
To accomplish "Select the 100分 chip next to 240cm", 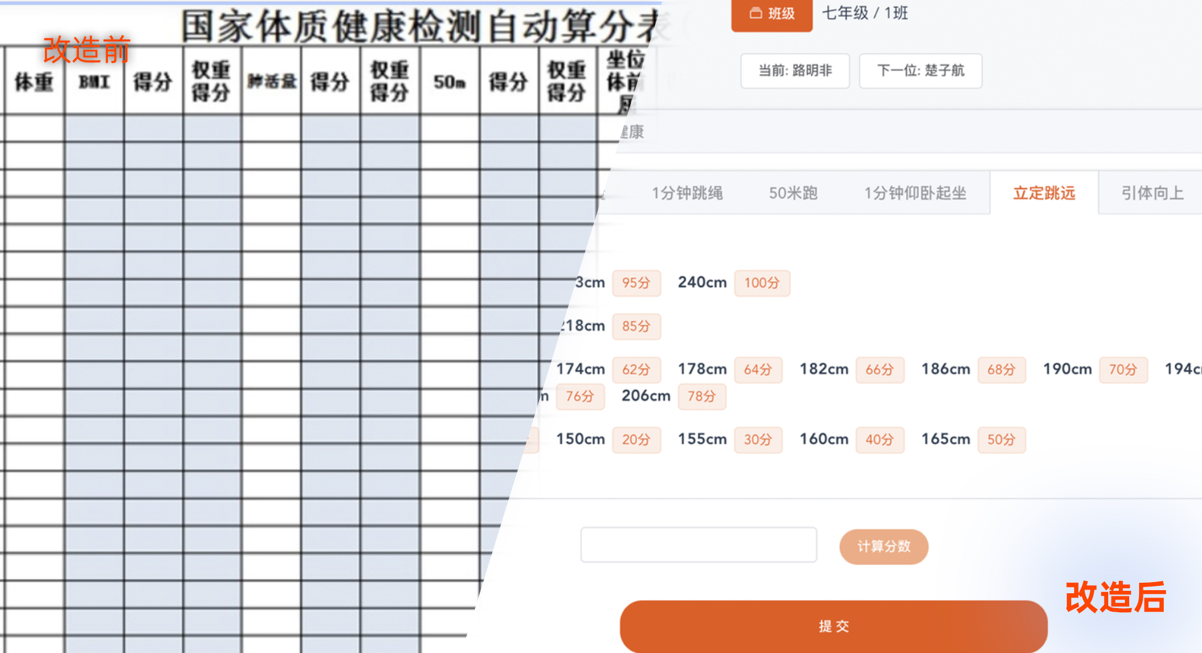I will 762,283.
